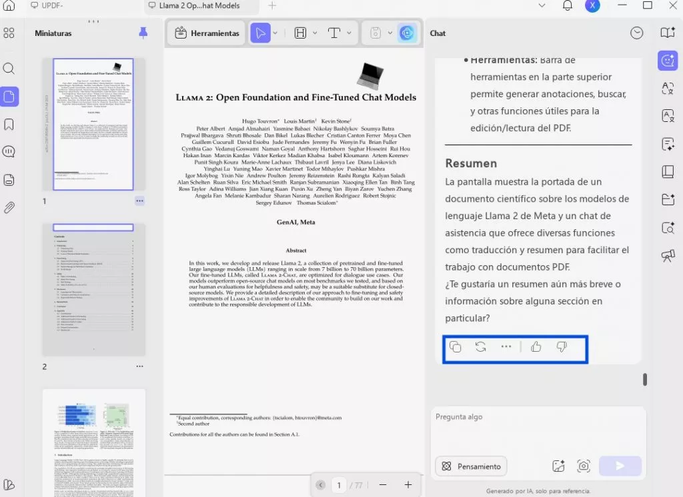Image resolution: width=683 pixels, height=497 pixels.
Task: Zoom in with plus button
Action: pos(408,485)
